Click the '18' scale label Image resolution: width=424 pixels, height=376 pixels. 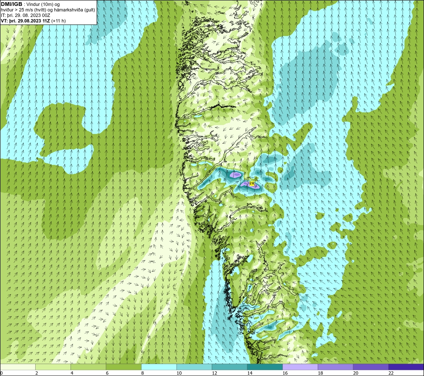click(321, 373)
